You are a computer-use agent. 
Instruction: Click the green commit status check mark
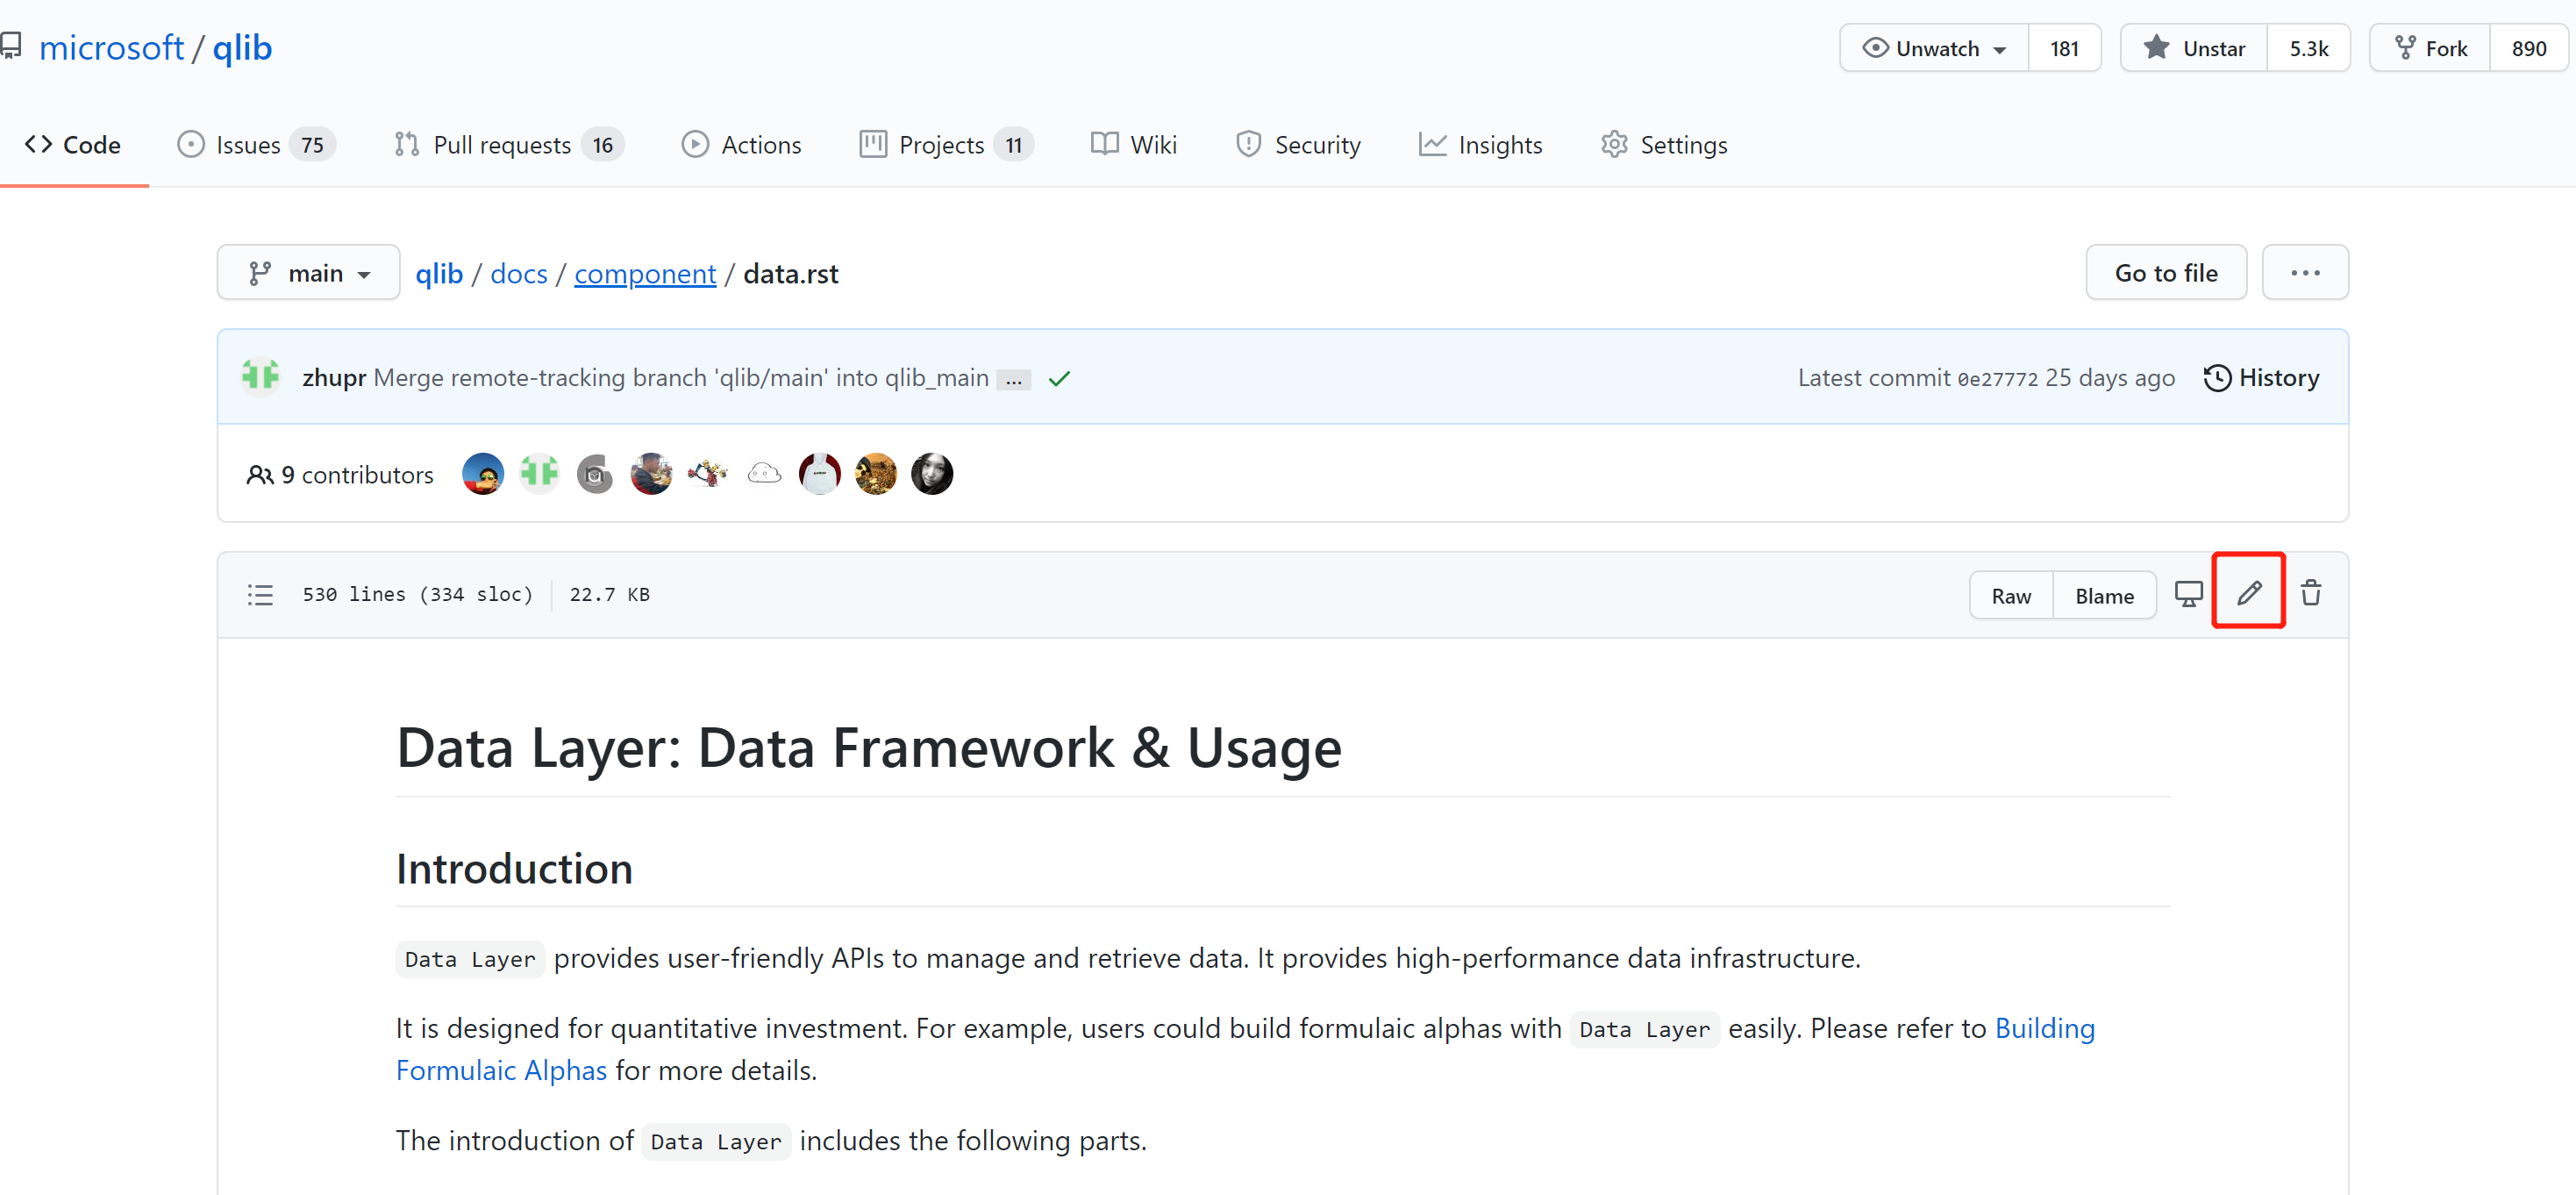coord(1059,378)
